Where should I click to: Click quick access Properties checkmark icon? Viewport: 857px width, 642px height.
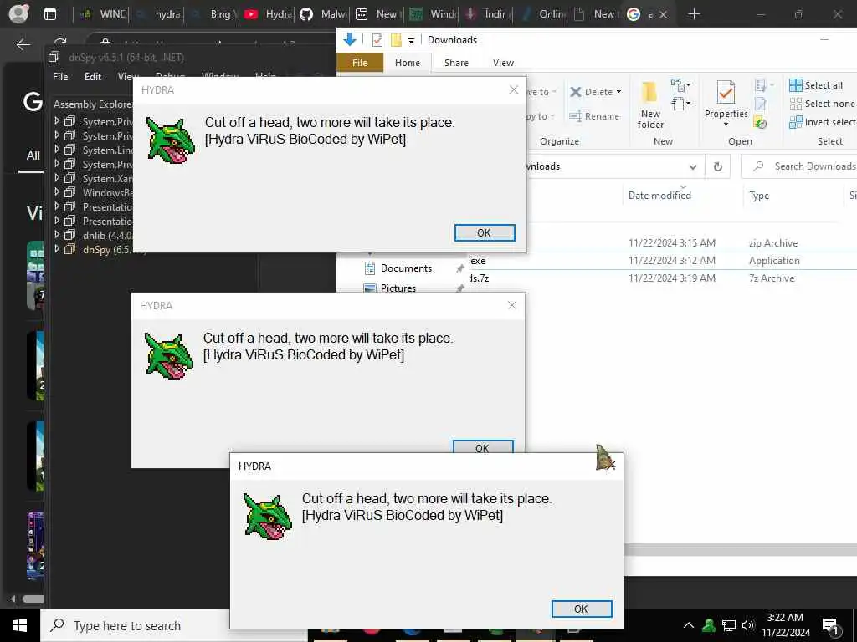click(377, 40)
